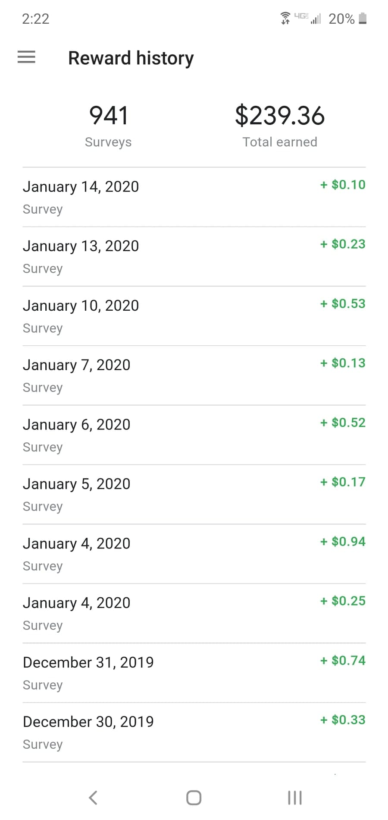The height and width of the screenshot is (820, 388).
Task: Tap the $239.36 total earned amount
Action: pos(280,116)
